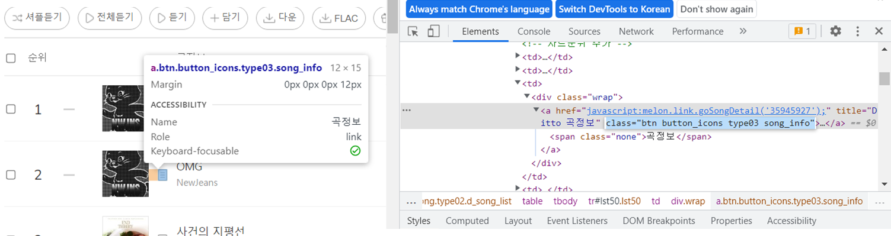Switch to the Elements tab

(x=480, y=31)
